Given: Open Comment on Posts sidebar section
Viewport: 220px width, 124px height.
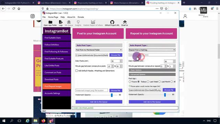Looking at the screenshot, I should click(x=57, y=73).
